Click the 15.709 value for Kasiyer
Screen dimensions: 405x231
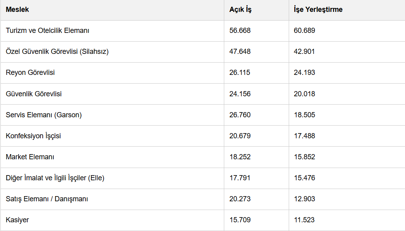240,220
